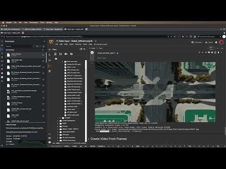Select the video.mp4 file in Colab Files tree
This screenshot has height=169, width=226.
coord(71,109)
